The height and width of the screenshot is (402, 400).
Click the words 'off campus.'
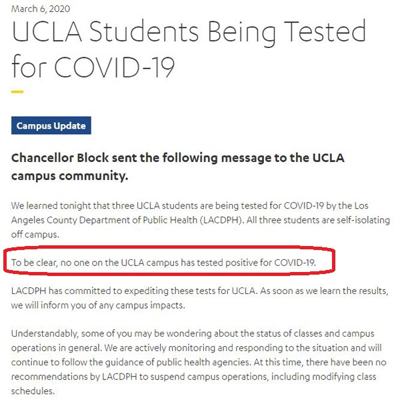point(35,234)
